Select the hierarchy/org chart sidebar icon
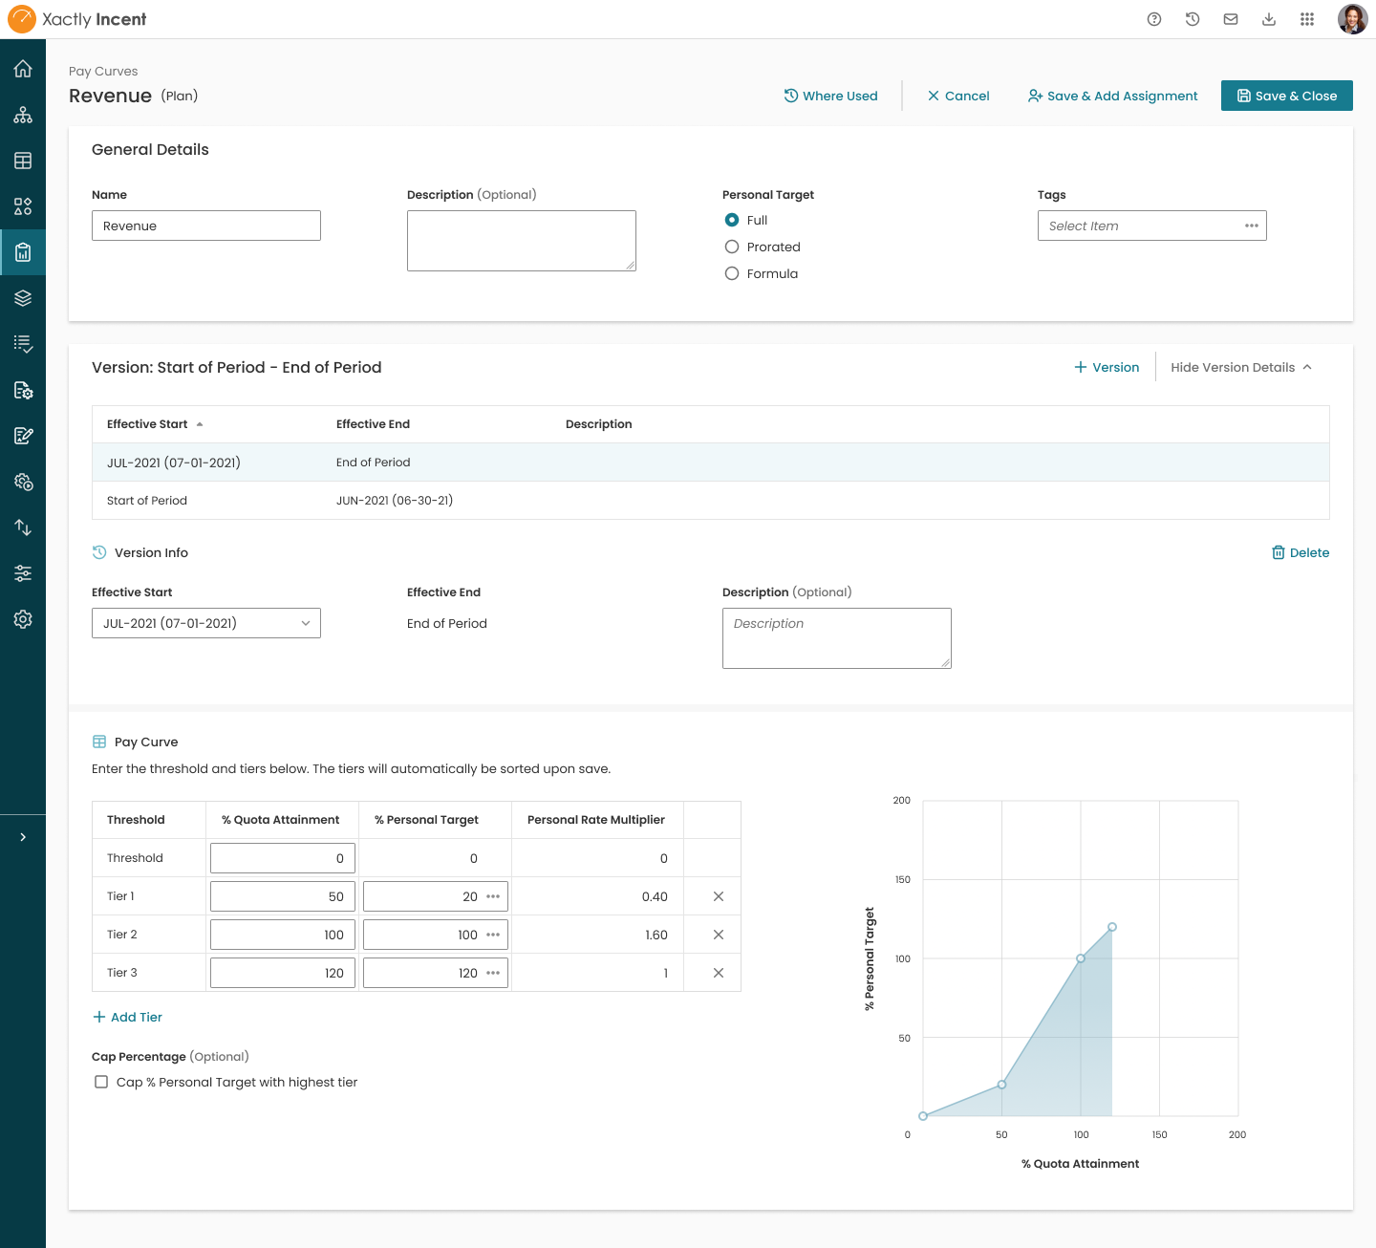Screen dimensions: 1376x1248 23,115
